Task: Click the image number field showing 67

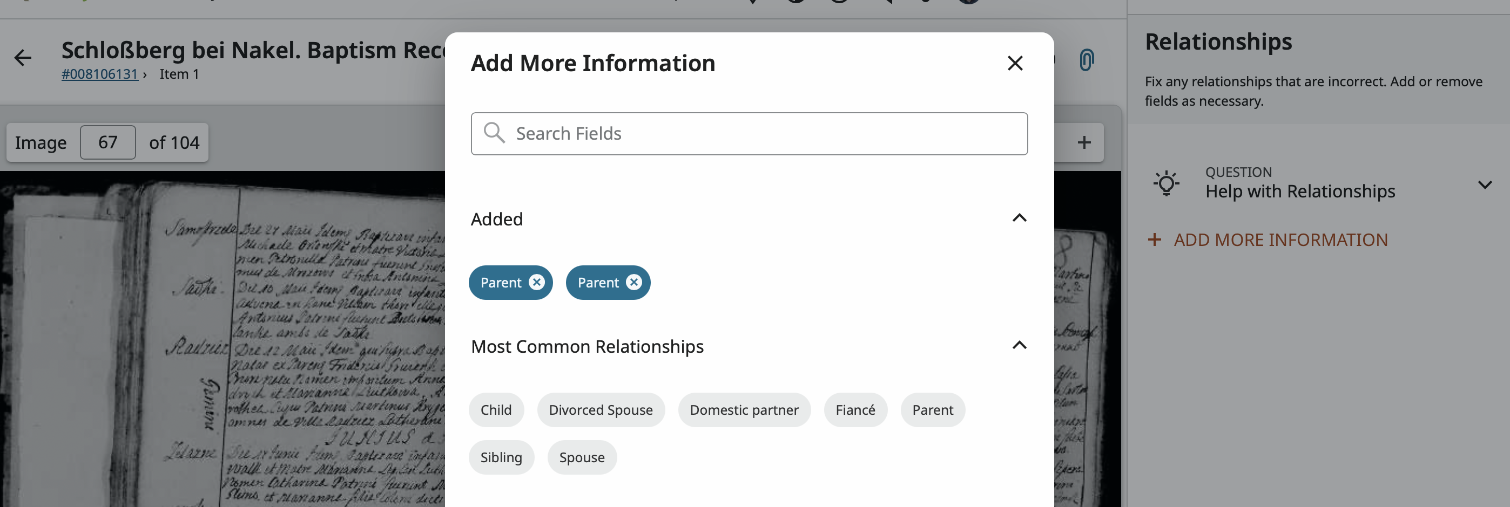Action: coord(108,142)
